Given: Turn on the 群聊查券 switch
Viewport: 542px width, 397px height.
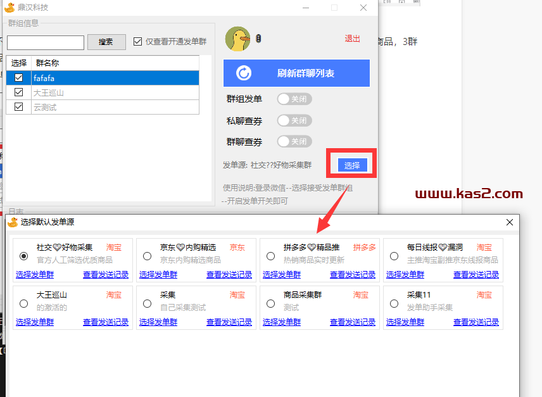Looking at the screenshot, I should (294, 141).
